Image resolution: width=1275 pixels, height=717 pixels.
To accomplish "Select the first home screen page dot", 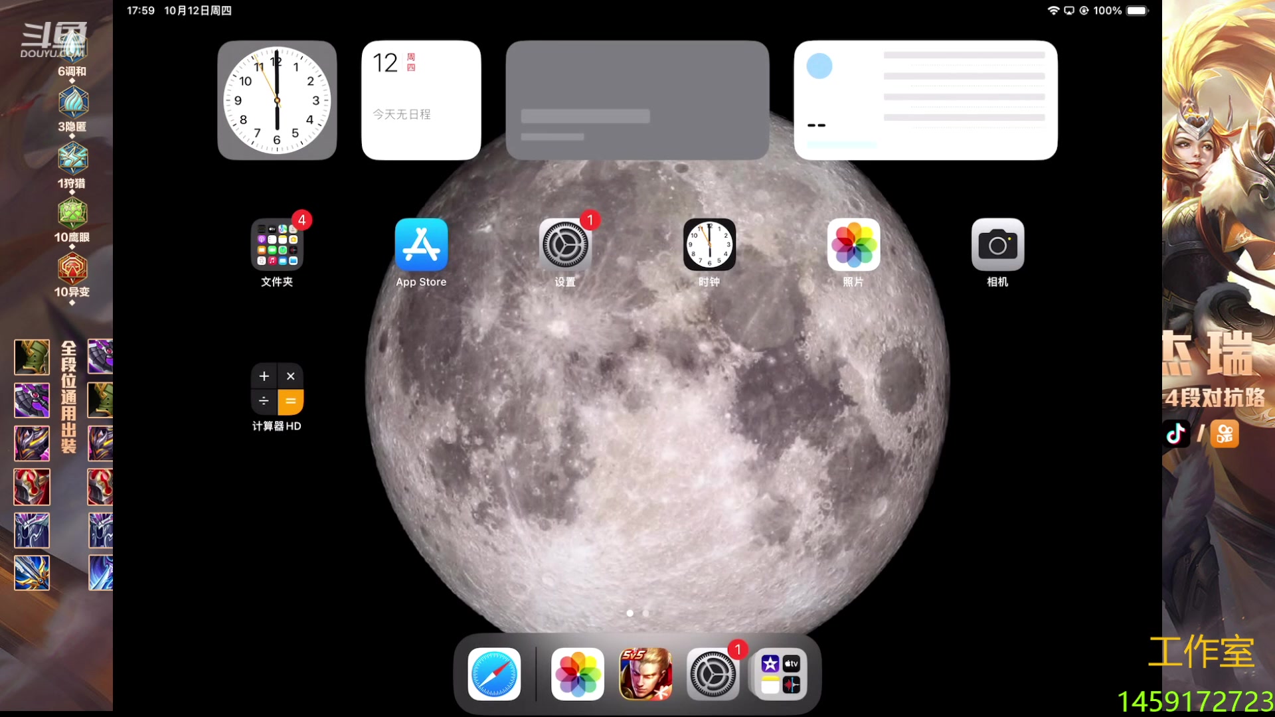I will tap(630, 613).
